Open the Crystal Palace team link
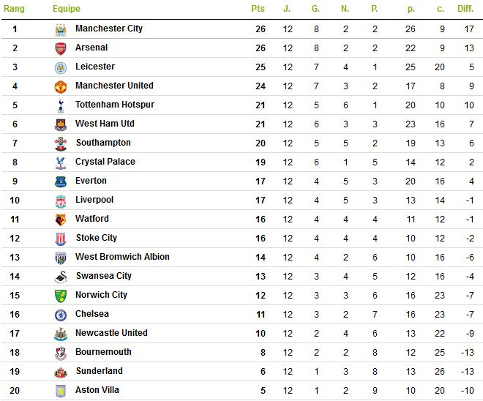This screenshot has width=483, height=401. (105, 162)
